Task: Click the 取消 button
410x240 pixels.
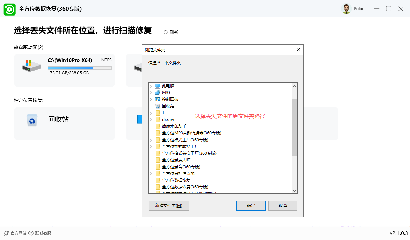Action: tap(282, 206)
